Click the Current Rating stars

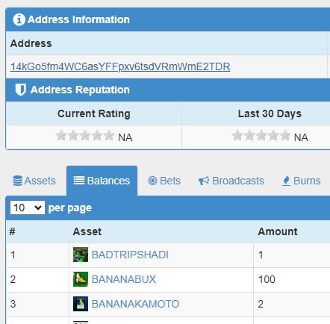[x=85, y=136]
